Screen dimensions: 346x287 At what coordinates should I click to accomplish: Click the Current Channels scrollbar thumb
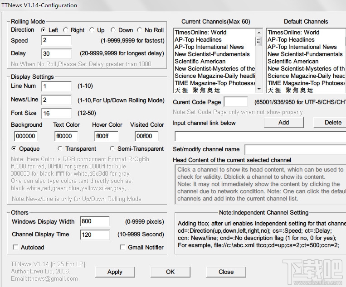click(x=259, y=41)
